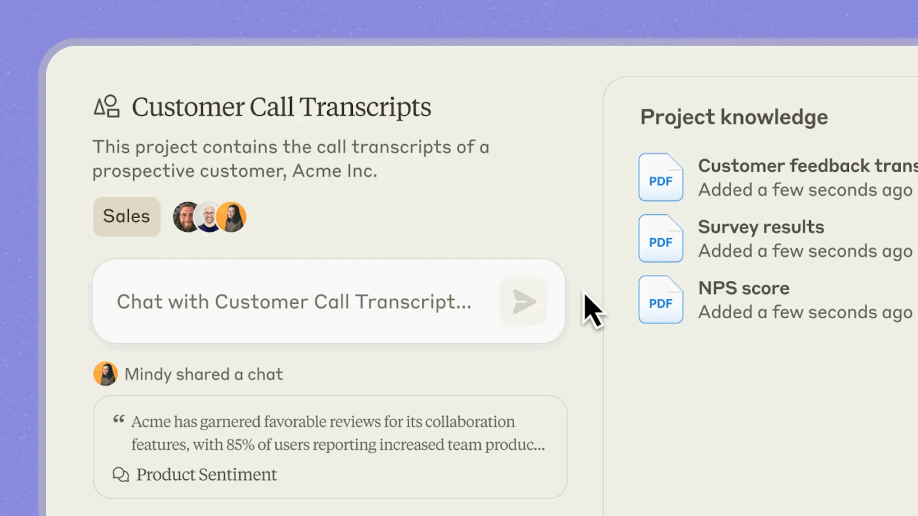Click the middle bald member avatar
Screen dimensions: 918x516
(210, 216)
